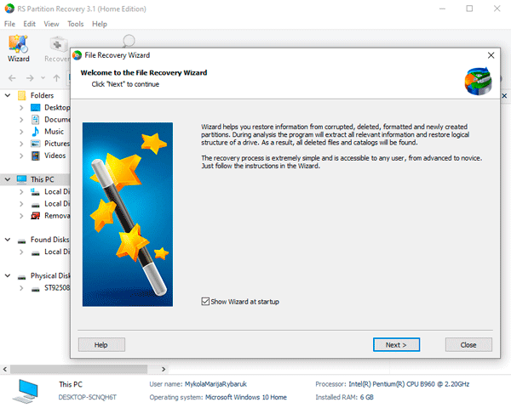The image size is (511, 408).
Task: Click Microsoft Windows 10 Home text
Action: click(246, 397)
